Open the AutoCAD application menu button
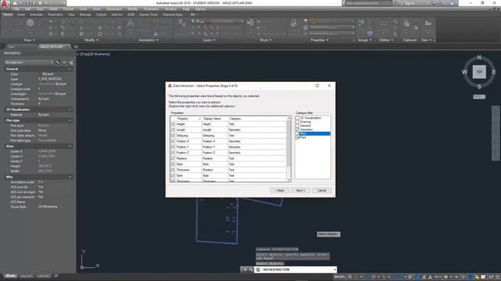 [x=5, y=5]
